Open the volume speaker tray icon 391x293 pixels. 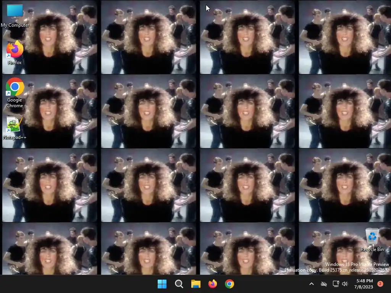(x=345, y=284)
